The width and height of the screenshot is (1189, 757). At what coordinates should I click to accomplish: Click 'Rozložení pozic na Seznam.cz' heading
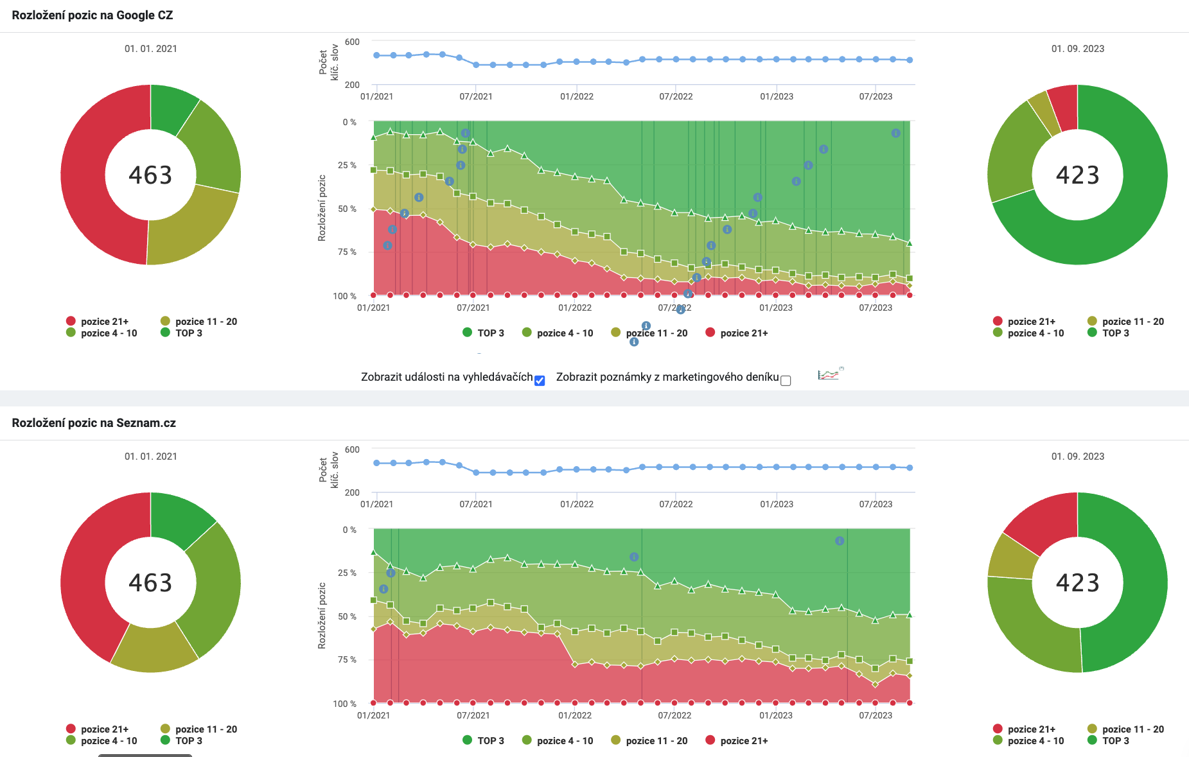(x=94, y=423)
